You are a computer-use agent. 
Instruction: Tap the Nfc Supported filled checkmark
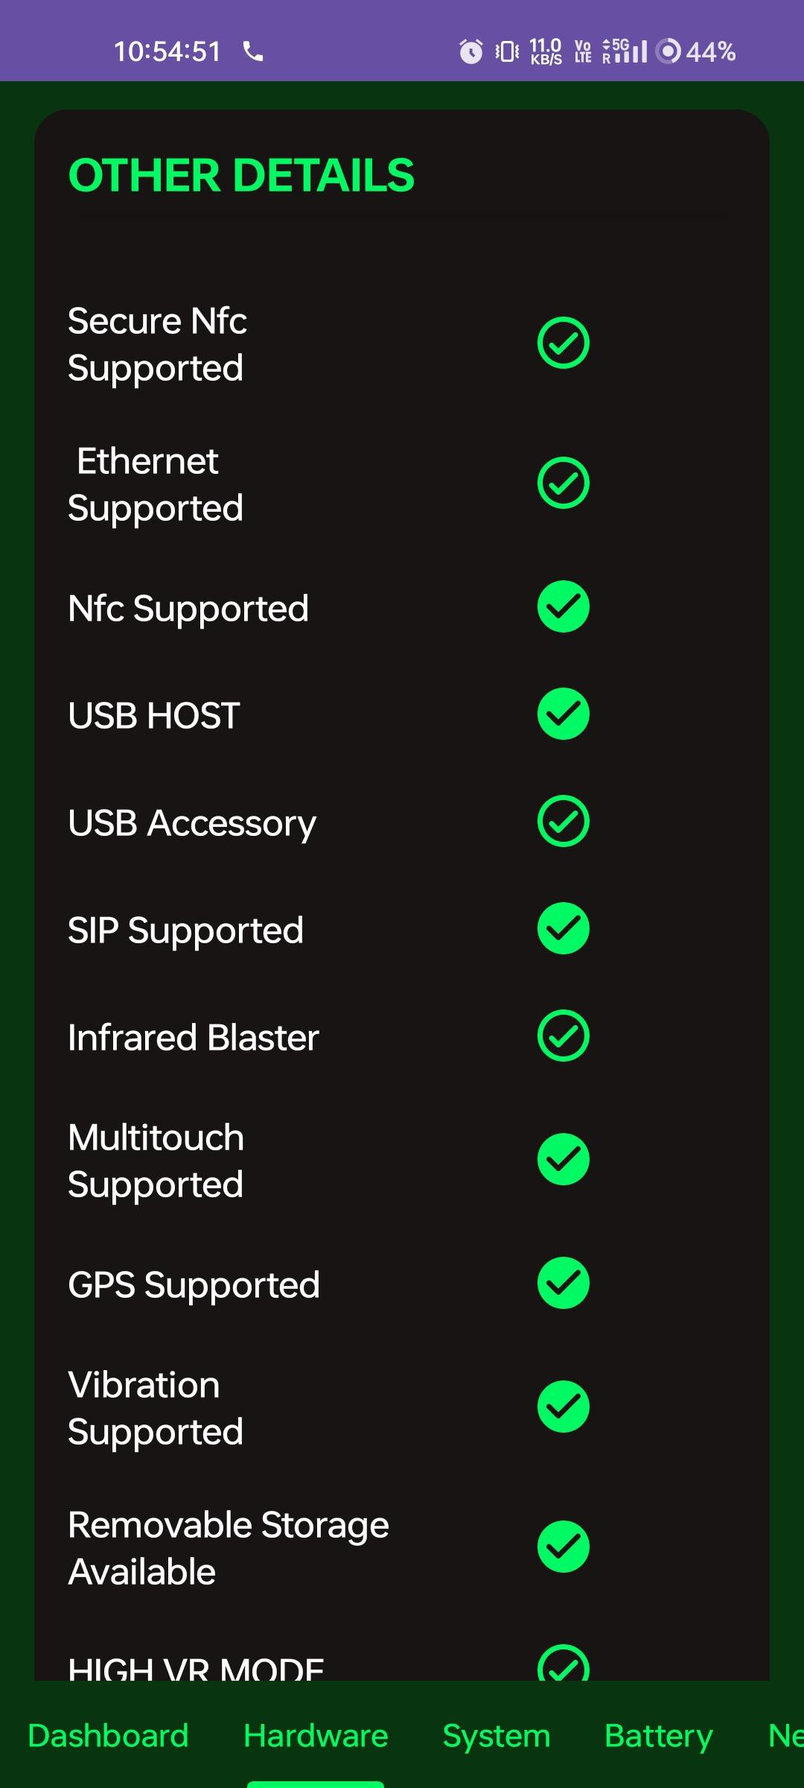564,606
